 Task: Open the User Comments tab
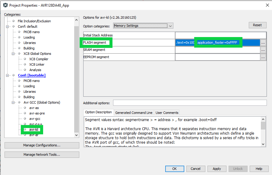click(167, 113)
